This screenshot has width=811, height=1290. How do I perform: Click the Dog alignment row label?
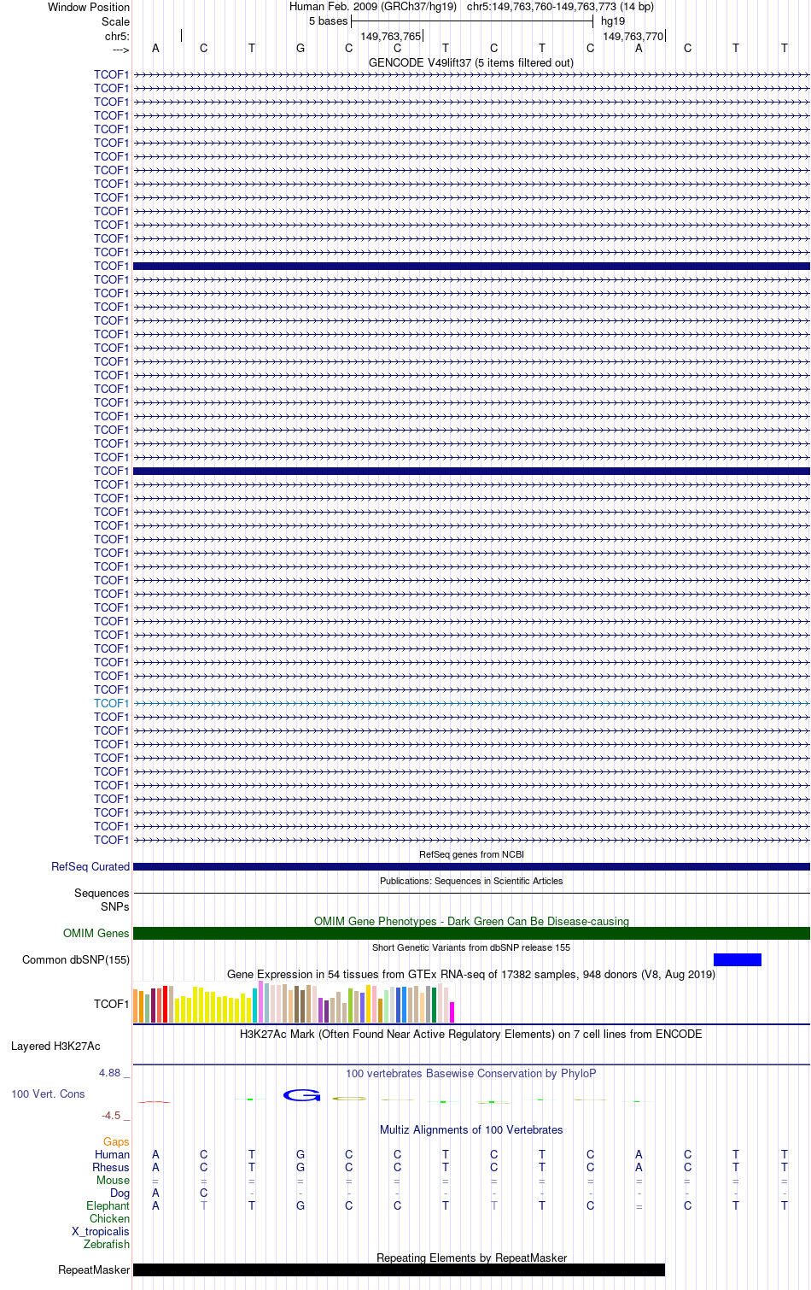(x=120, y=1193)
